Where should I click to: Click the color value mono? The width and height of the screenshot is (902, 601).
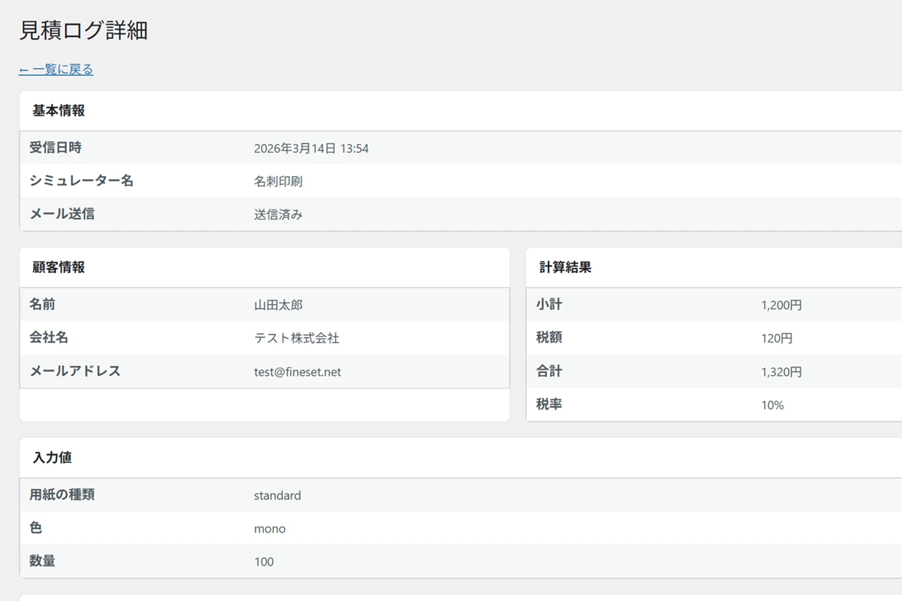[x=270, y=529]
